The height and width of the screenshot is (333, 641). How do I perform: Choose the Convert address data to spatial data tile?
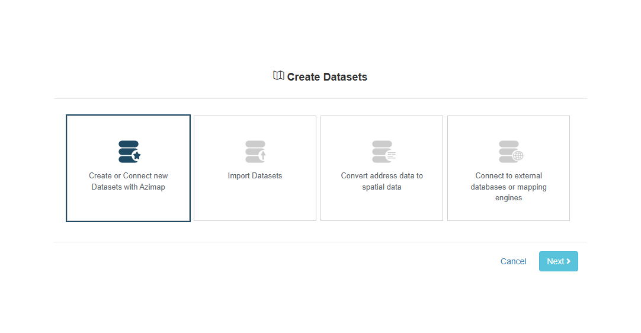click(382, 168)
